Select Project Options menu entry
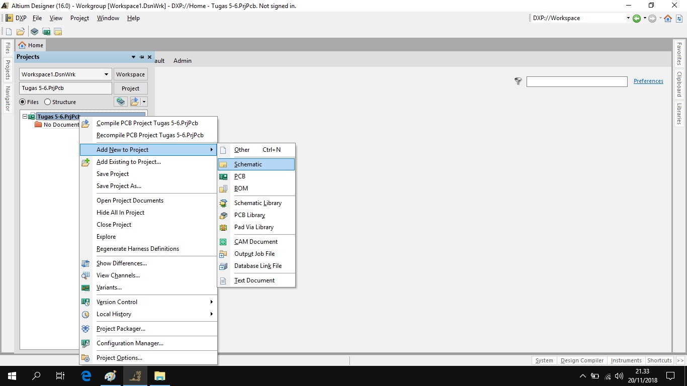This screenshot has height=386, width=687. [148, 358]
